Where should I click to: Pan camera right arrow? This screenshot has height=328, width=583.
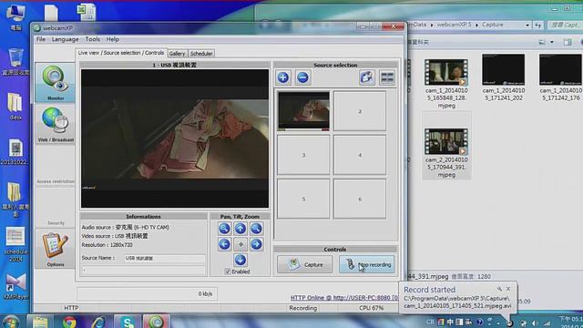coord(256,244)
